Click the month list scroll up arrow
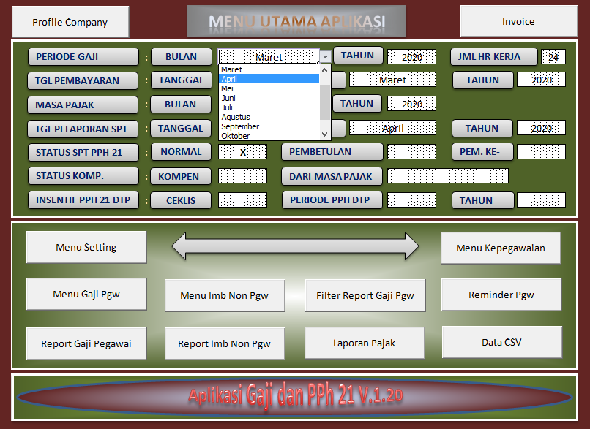This screenshot has height=429, width=590. (325, 70)
